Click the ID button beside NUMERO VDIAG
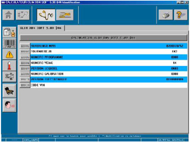 25,63
